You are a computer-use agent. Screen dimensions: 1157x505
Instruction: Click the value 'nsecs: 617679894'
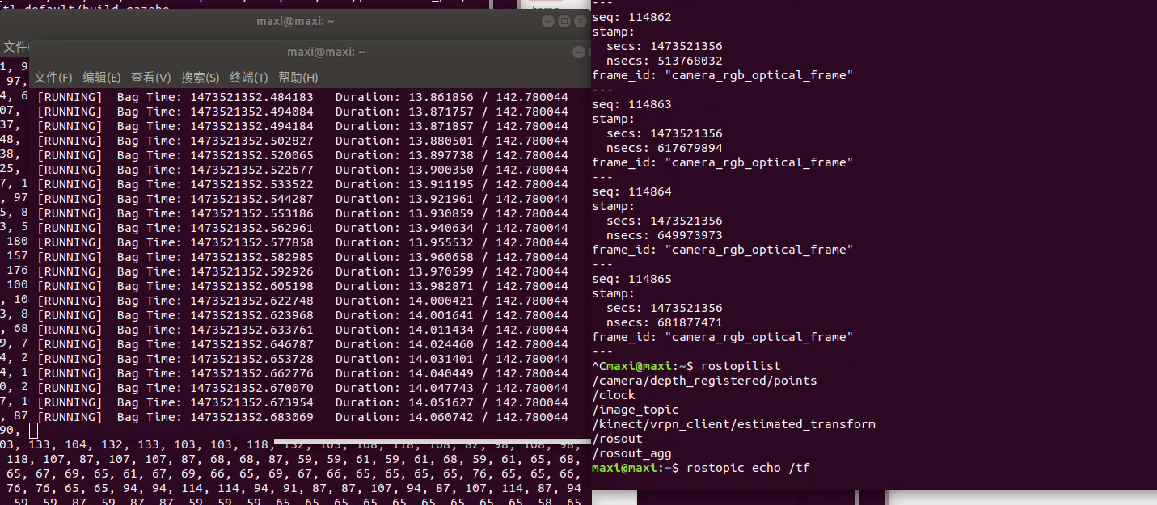click(x=665, y=148)
